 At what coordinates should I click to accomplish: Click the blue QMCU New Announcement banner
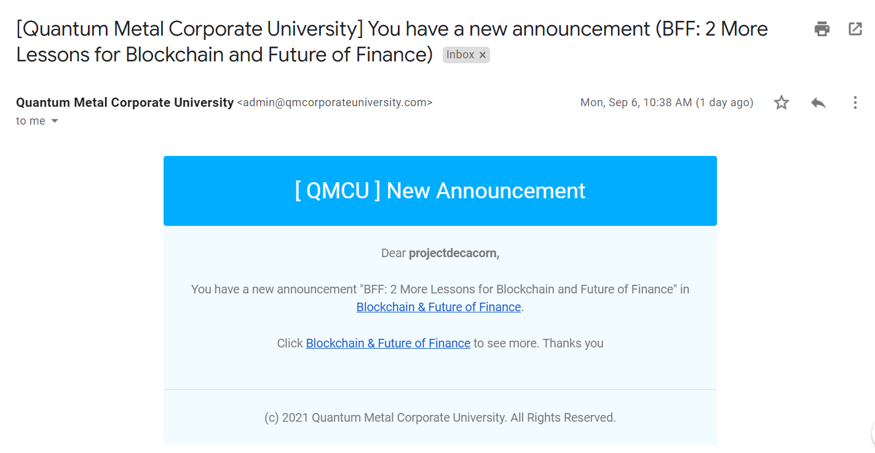click(440, 191)
